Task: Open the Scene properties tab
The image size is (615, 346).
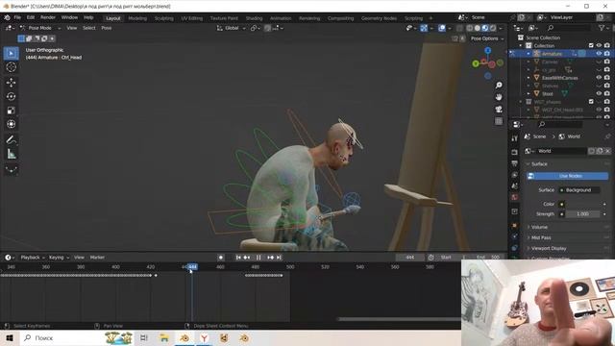Action: tap(515, 185)
